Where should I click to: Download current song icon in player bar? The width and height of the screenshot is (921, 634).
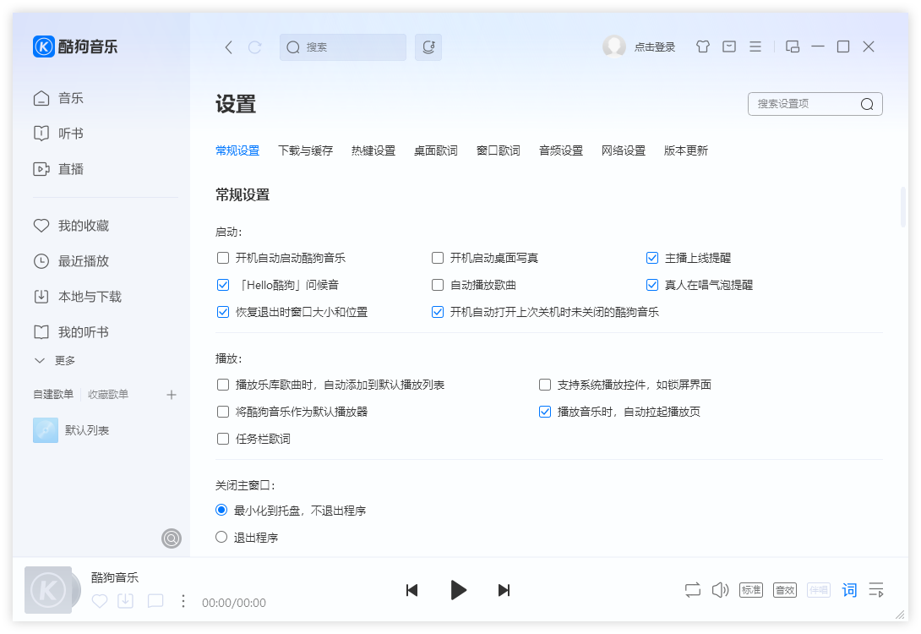pyautogui.click(x=126, y=600)
